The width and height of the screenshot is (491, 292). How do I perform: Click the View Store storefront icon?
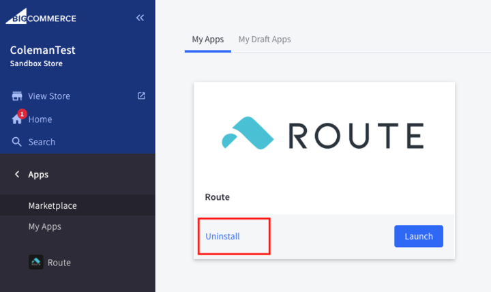point(17,96)
